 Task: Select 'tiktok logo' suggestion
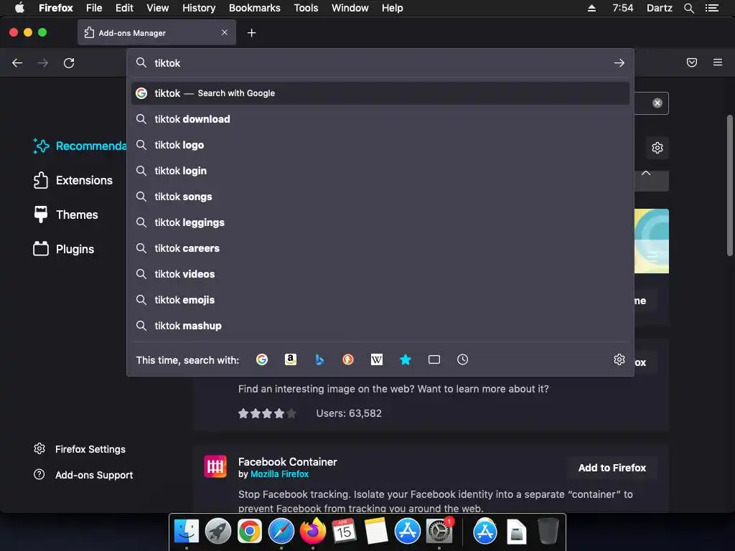coord(380,145)
